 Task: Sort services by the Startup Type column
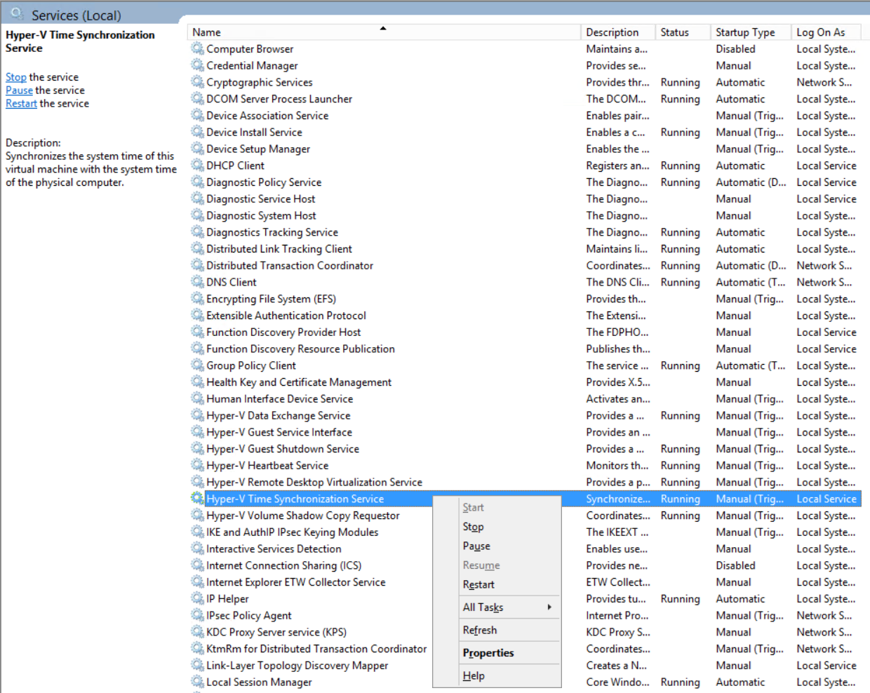pos(744,32)
